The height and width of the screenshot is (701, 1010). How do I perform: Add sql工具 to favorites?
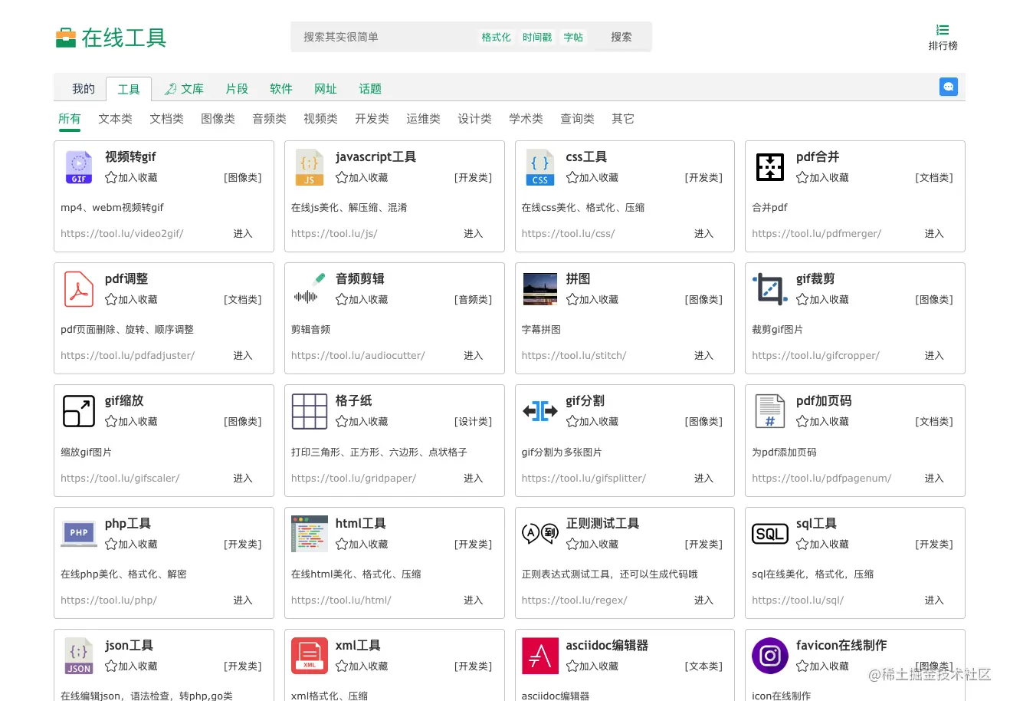(822, 545)
